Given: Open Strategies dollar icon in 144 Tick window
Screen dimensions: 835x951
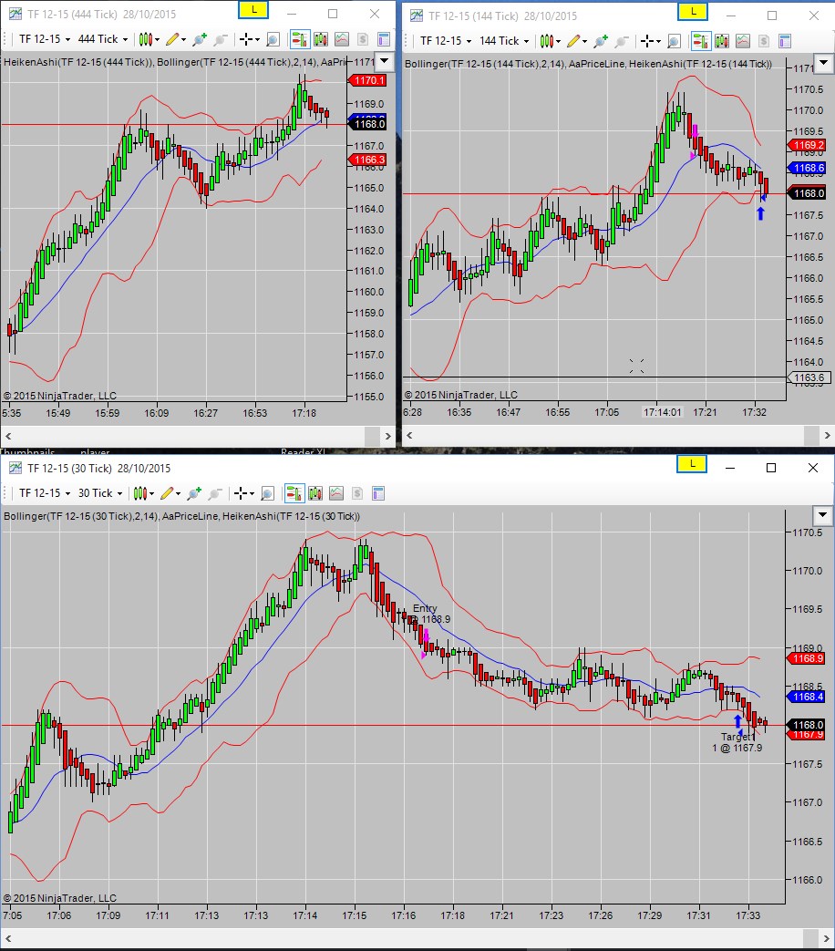Looking at the screenshot, I should [764, 41].
